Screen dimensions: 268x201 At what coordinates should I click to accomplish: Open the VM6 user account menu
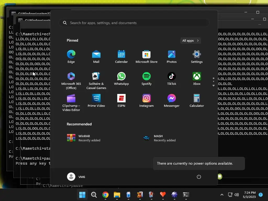(76, 177)
